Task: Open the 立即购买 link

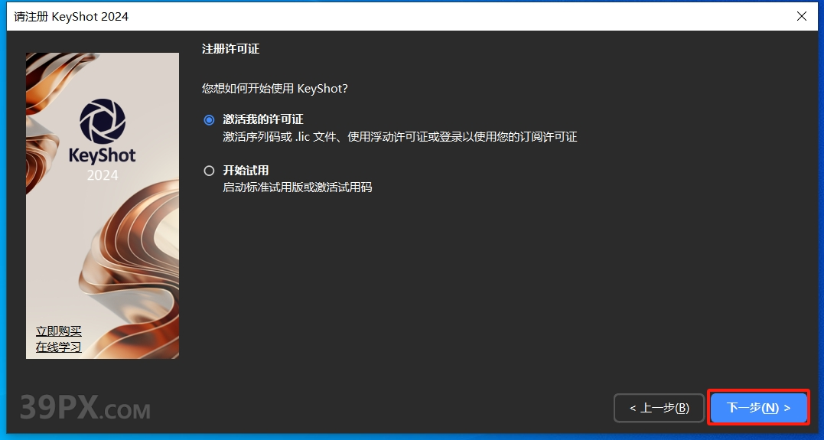Action: tap(59, 331)
